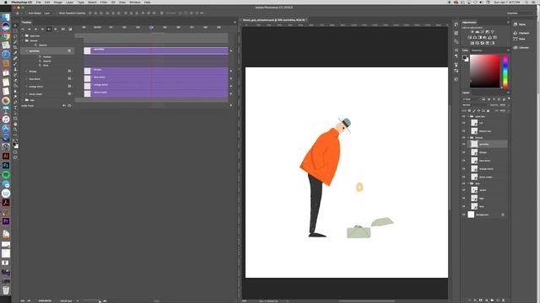540x303 pixels.
Task: Open Photoshop from the Dock
Action: [6, 165]
